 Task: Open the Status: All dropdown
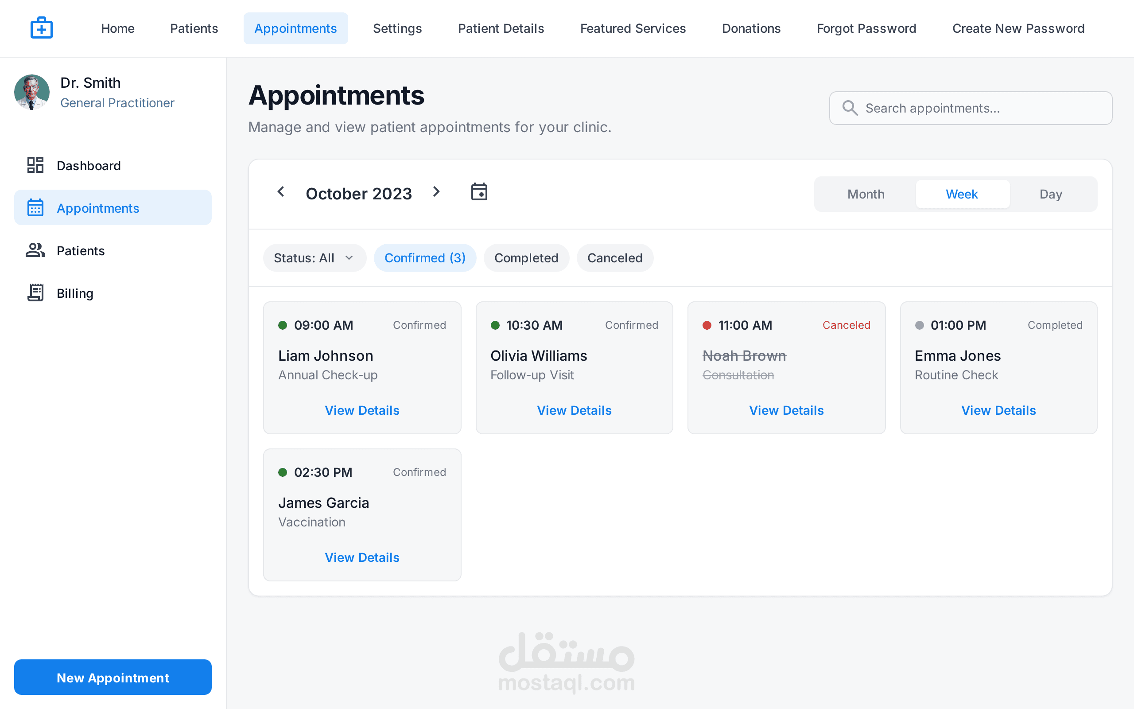pyautogui.click(x=314, y=257)
